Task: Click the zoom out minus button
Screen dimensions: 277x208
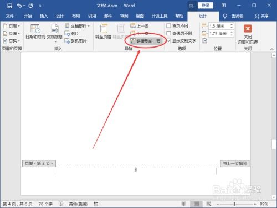Action: (x=218, y=204)
